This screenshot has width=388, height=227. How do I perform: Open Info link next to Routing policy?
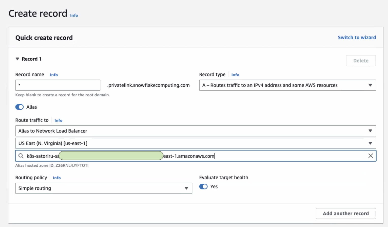coord(57,178)
